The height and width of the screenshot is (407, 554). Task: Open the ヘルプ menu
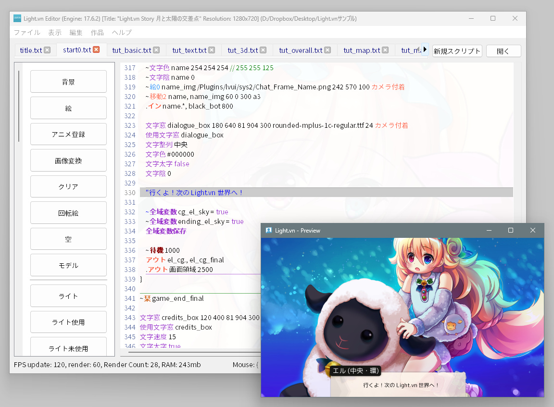coord(122,33)
